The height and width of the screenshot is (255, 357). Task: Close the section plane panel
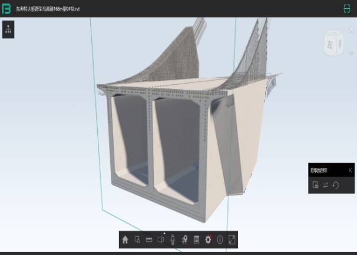[350, 170]
